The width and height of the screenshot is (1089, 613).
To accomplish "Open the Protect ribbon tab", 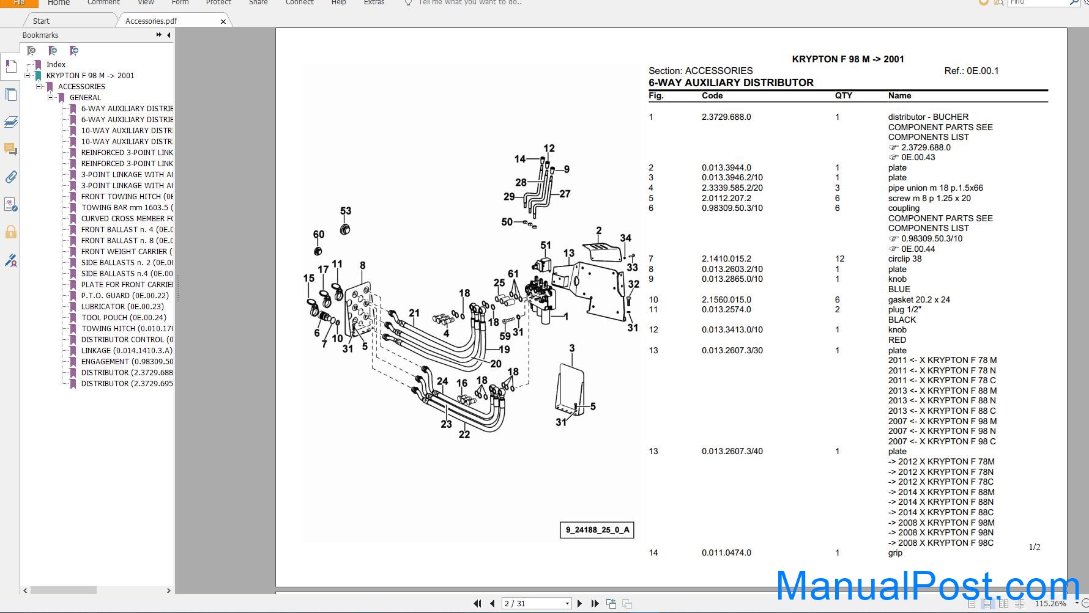I will 218,2.
